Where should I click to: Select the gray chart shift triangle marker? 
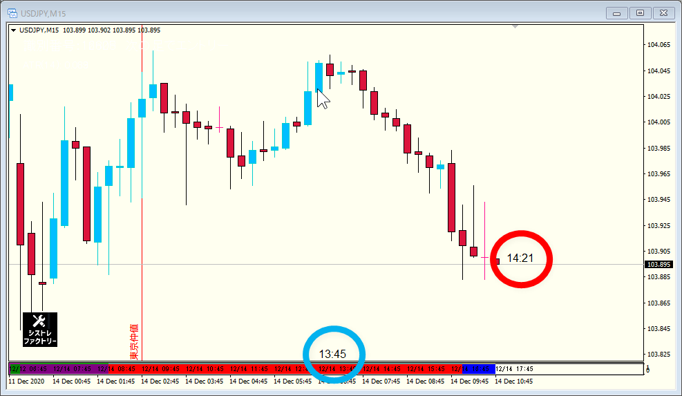pos(515,27)
